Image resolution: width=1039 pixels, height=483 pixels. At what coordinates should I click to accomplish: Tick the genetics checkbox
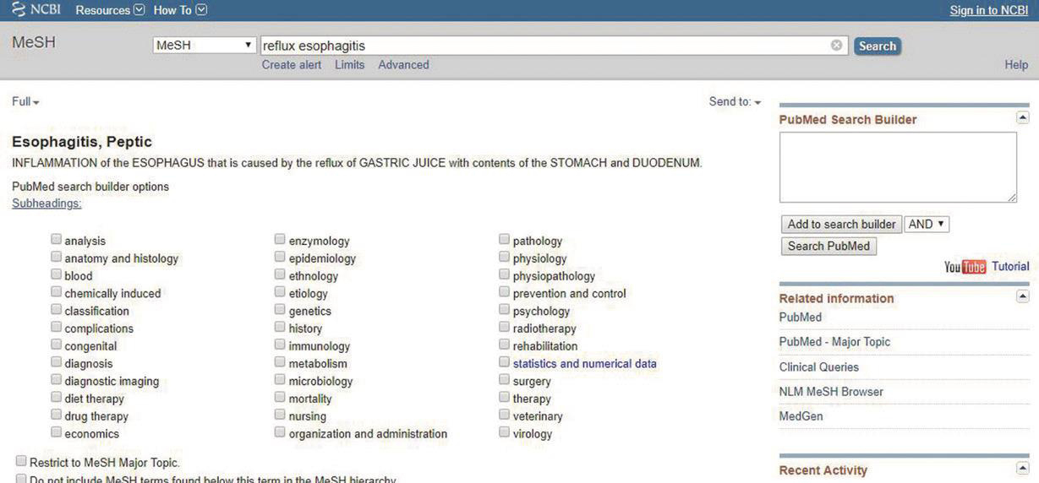click(280, 311)
